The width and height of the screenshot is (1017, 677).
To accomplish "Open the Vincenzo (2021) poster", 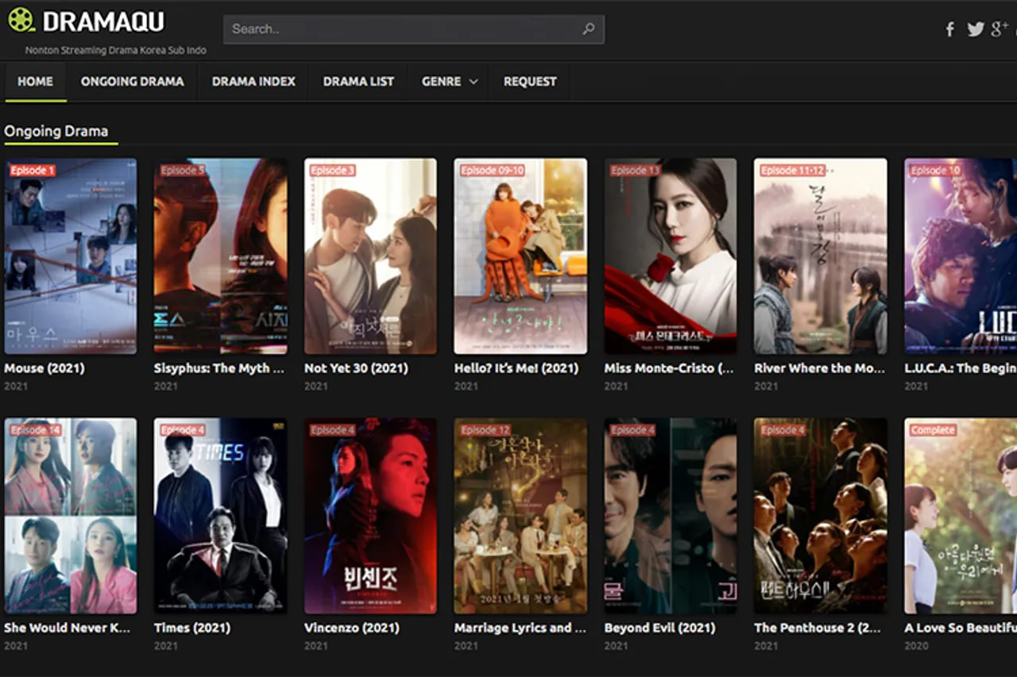I will coord(370,516).
